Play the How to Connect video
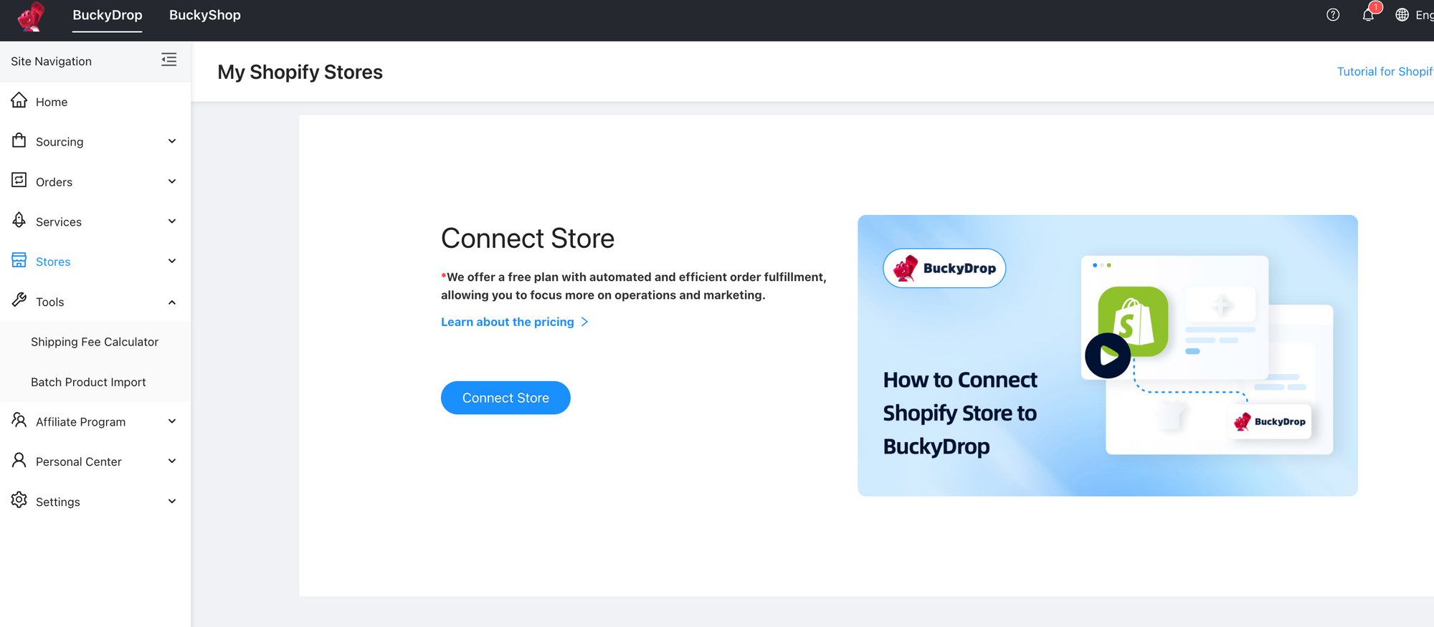Image resolution: width=1434 pixels, height=627 pixels. 1108,355
